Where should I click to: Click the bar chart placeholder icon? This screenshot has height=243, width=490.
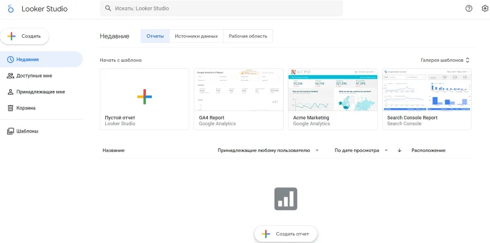point(285,199)
